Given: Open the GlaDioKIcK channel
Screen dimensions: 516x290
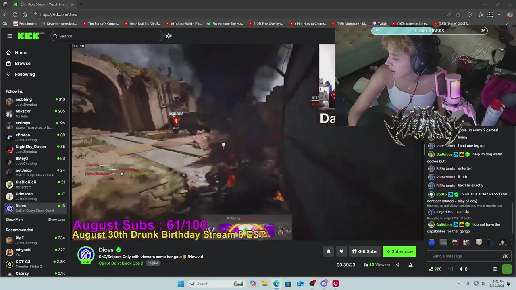Looking at the screenshot, I should click(35, 184).
